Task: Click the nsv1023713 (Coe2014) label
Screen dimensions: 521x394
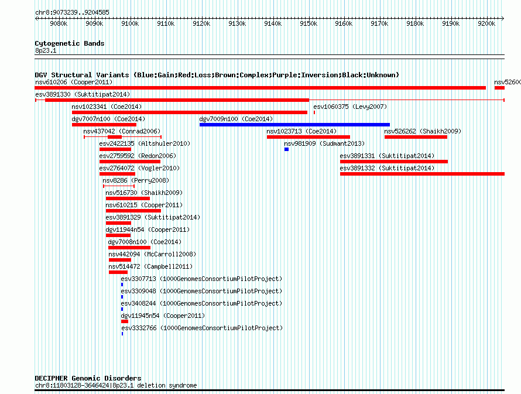Action: click(x=301, y=131)
